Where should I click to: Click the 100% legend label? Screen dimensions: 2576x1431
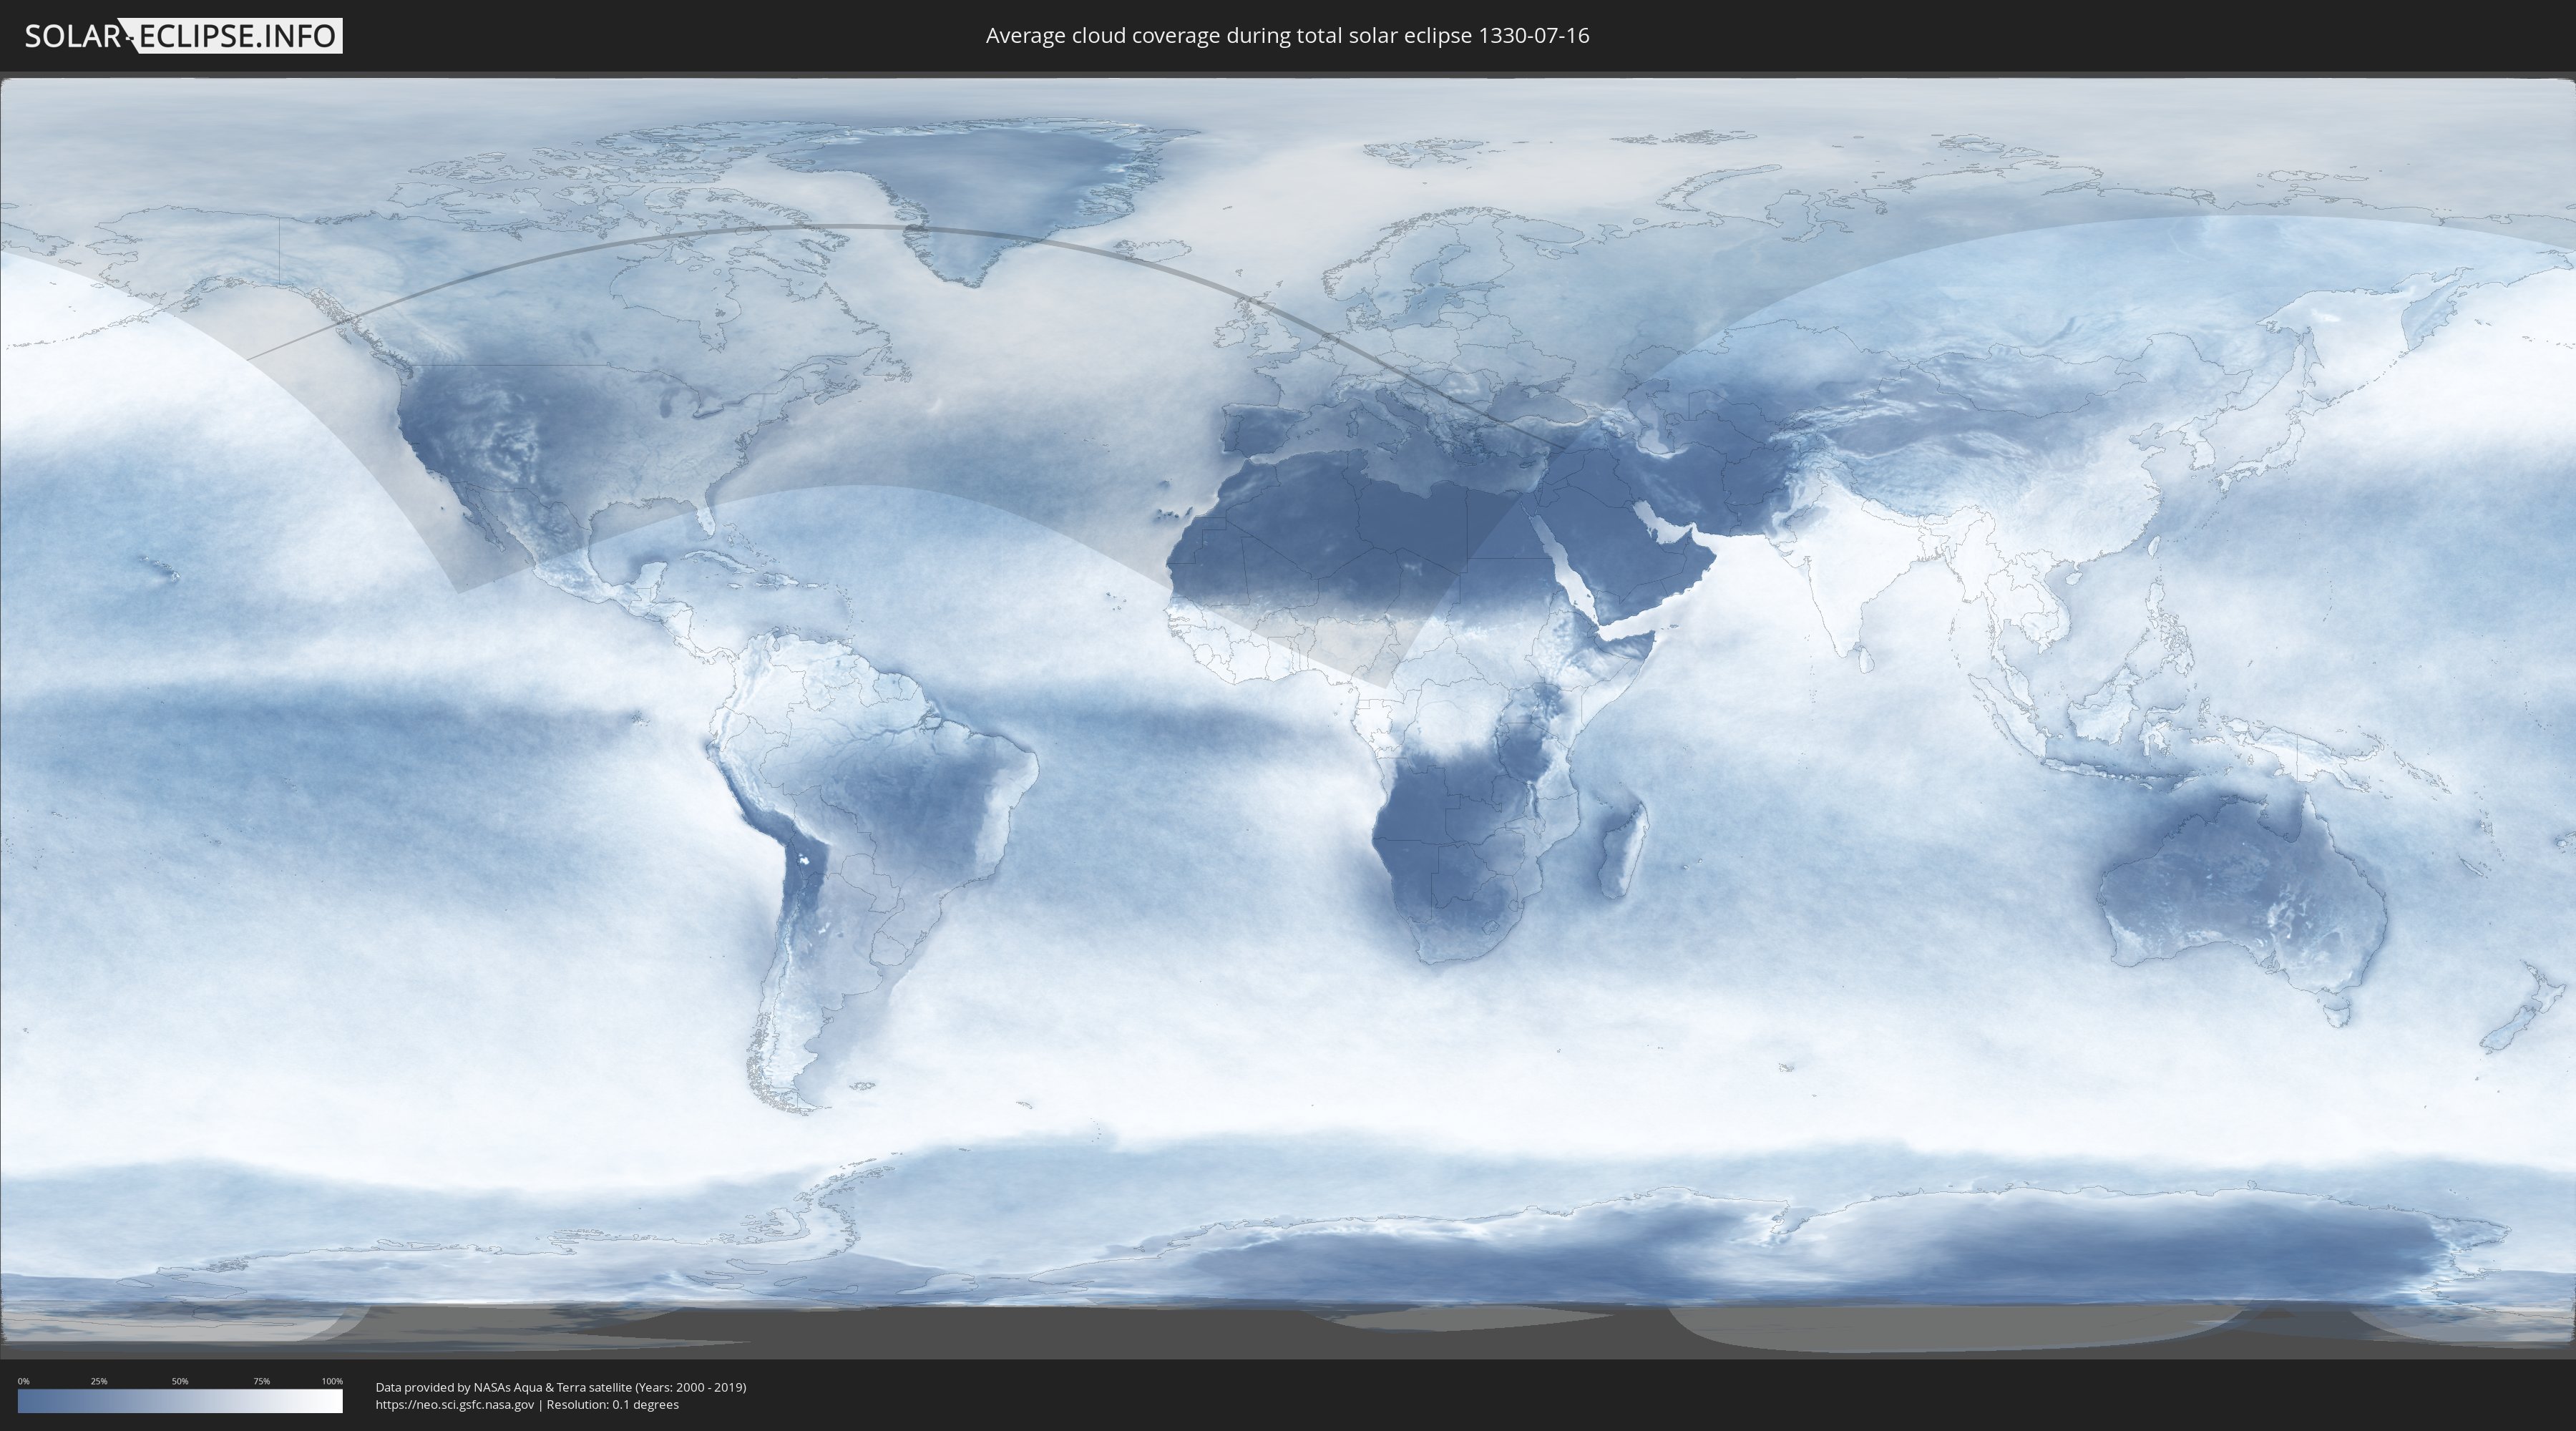(x=332, y=1381)
